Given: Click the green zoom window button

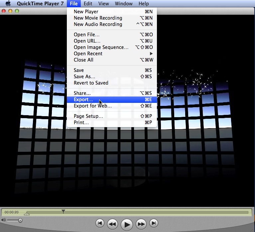Looking at the screenshot, I should [x=17, y=11].
